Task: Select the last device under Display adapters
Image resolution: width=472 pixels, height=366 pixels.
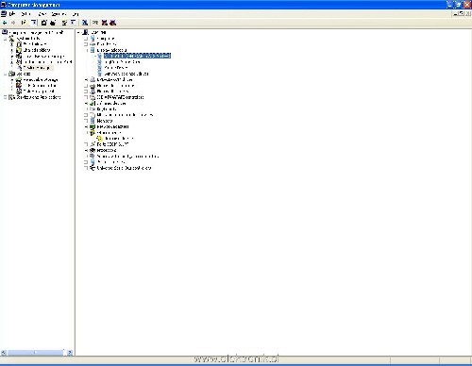Action: point(126,74)
